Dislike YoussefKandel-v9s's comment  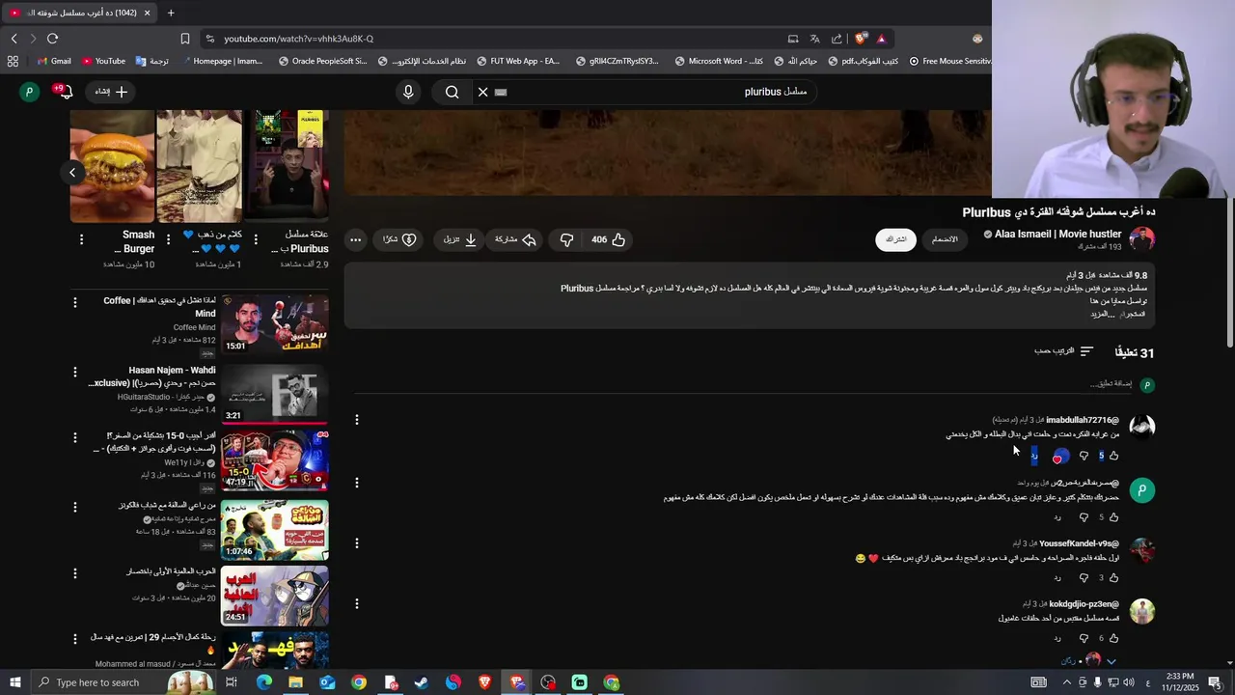click(x=1084, y=577)
